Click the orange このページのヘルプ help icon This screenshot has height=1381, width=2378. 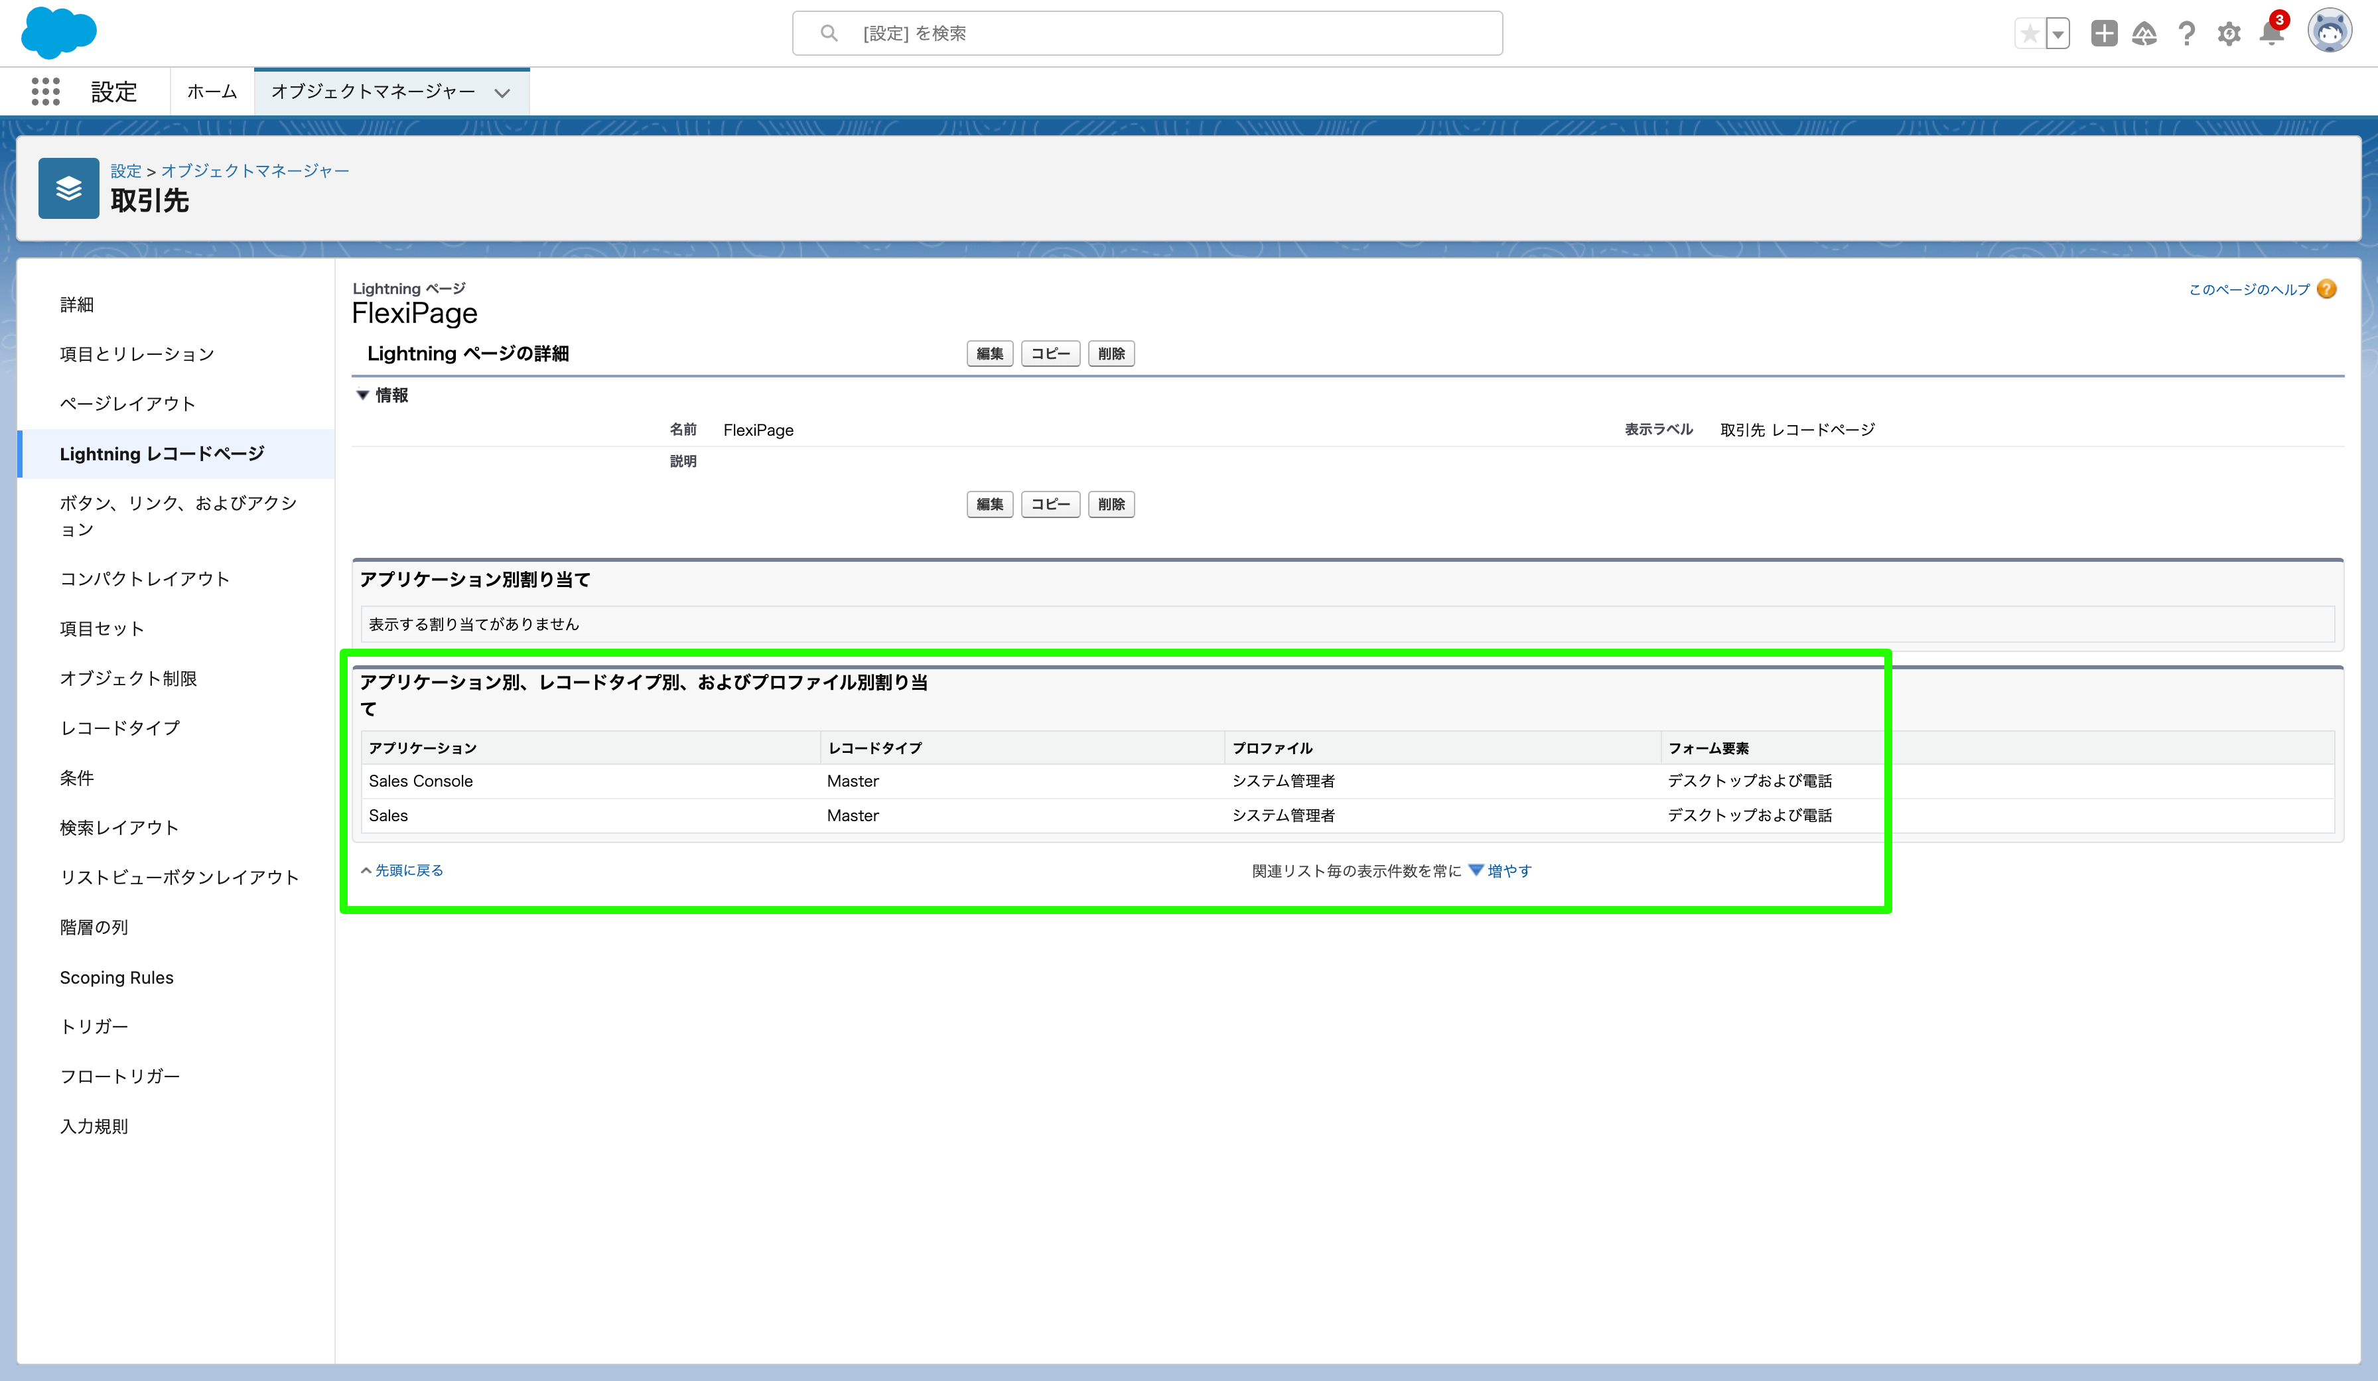pyautogui.click(x=2327, y=289)
